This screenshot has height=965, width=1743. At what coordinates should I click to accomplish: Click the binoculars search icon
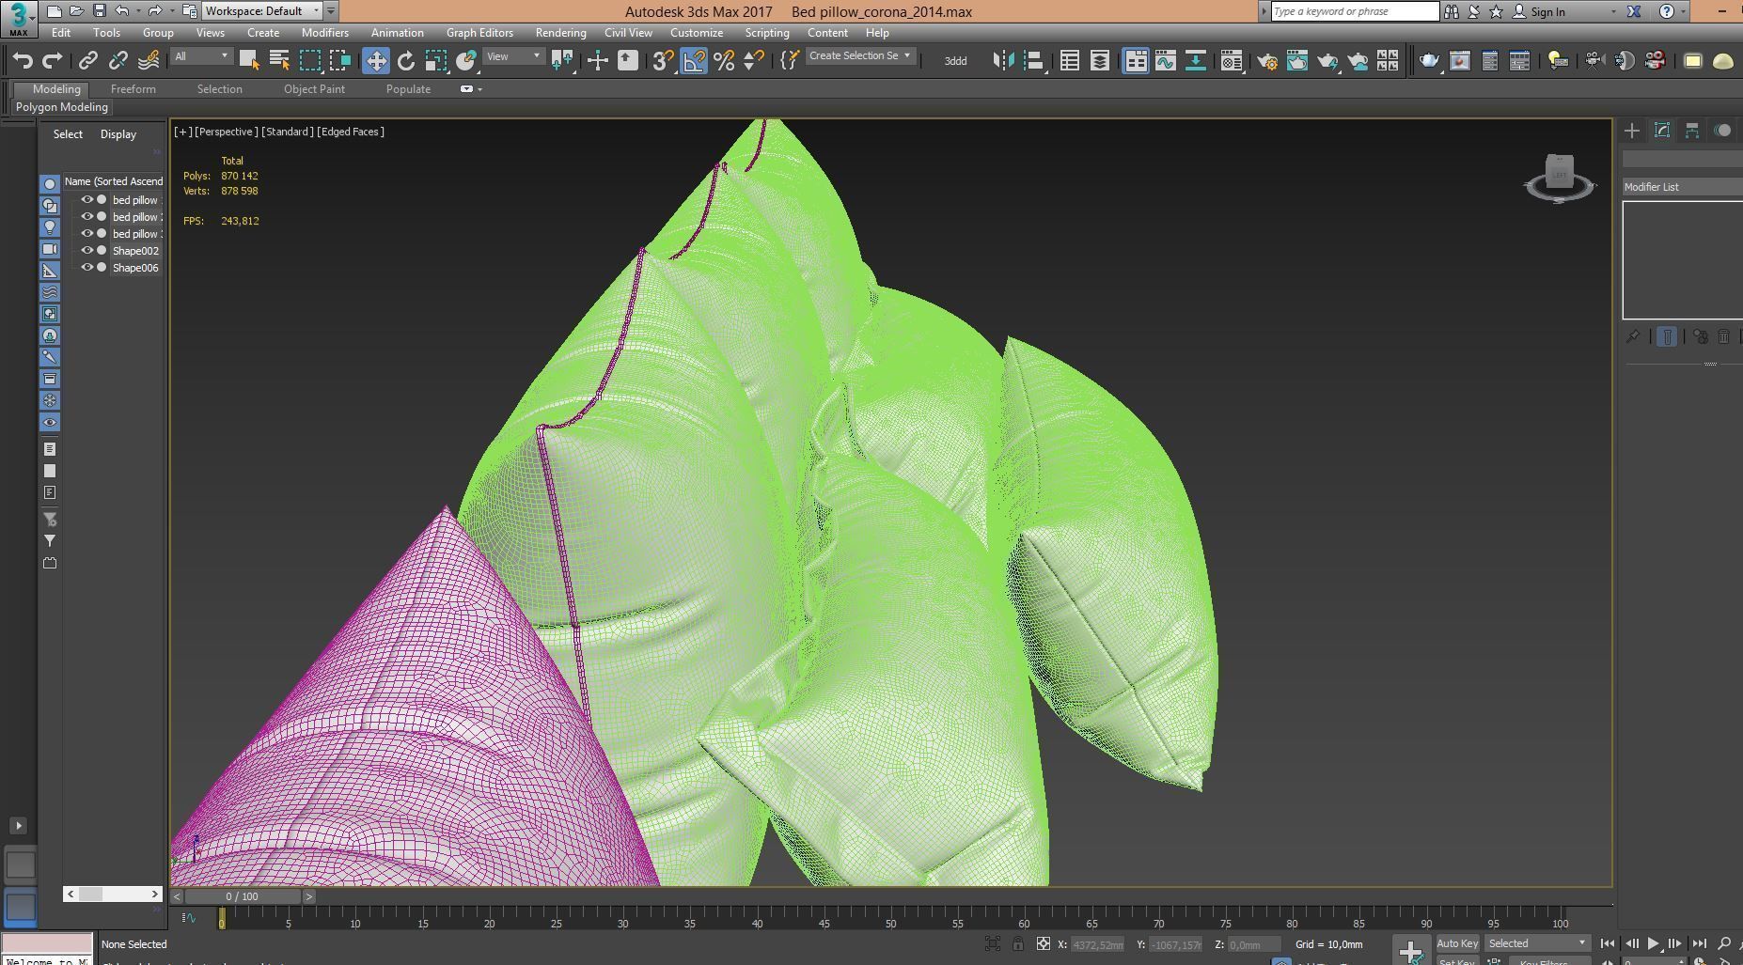[x=1452, y=11]
